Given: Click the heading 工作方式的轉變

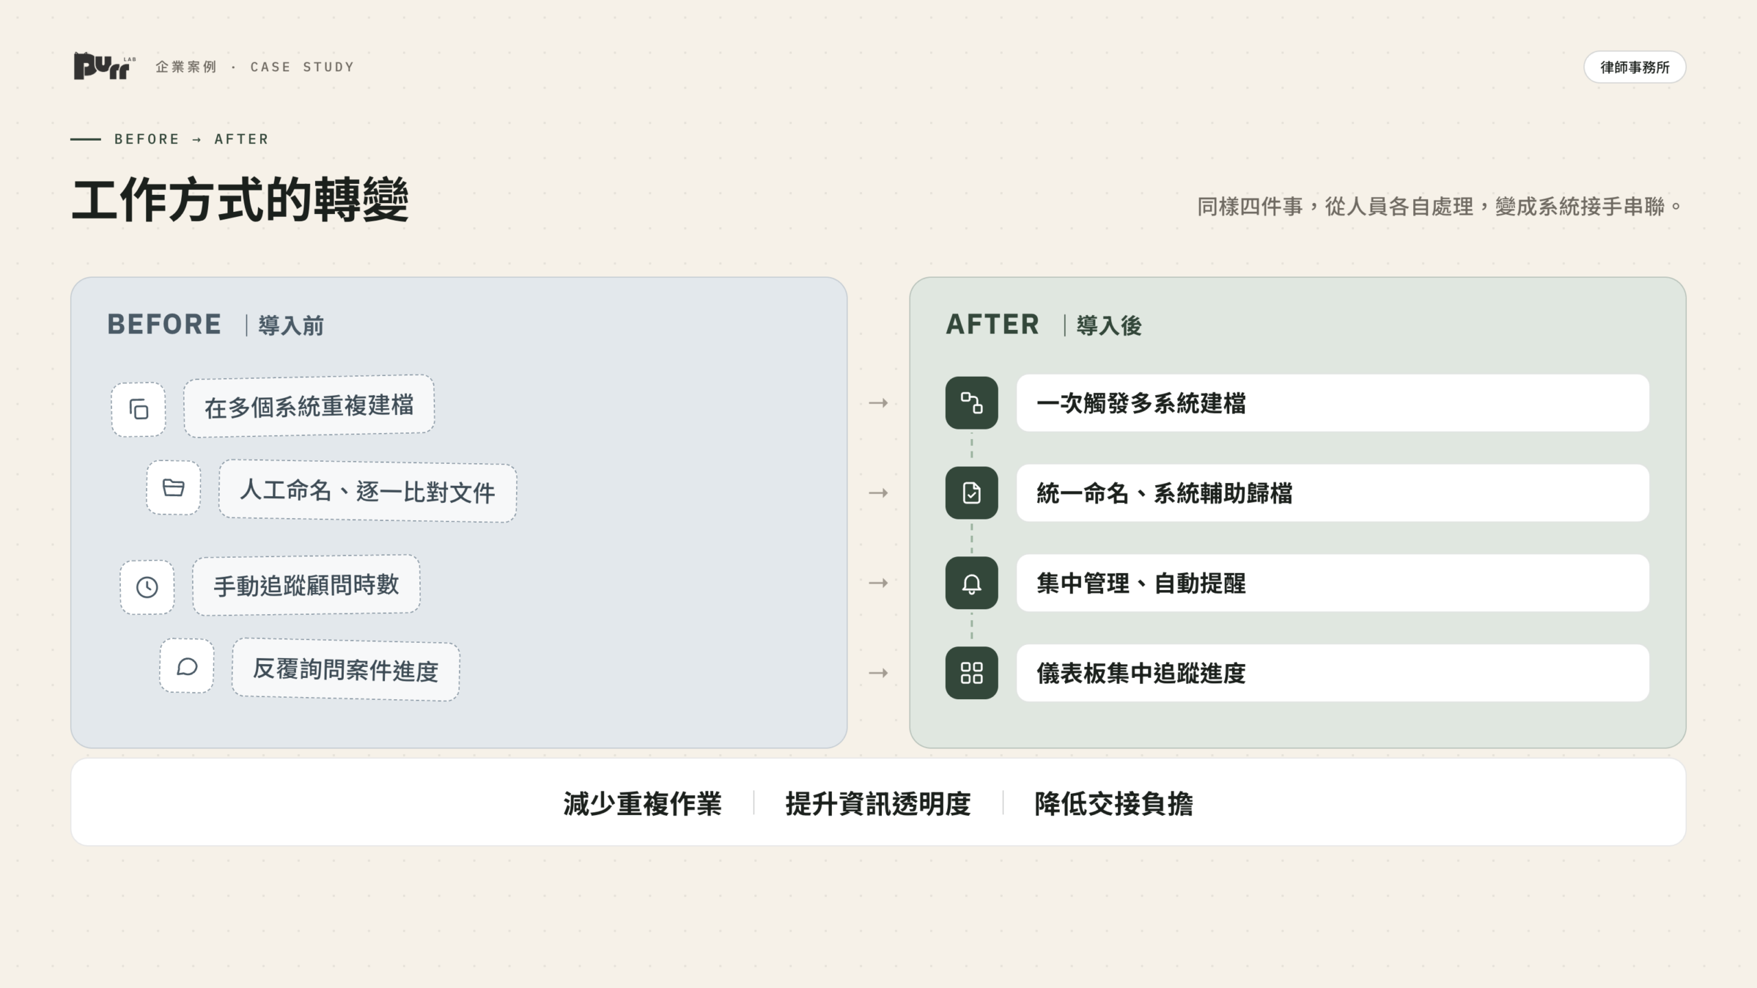Looking at the screenshot, I should point(240,200).
